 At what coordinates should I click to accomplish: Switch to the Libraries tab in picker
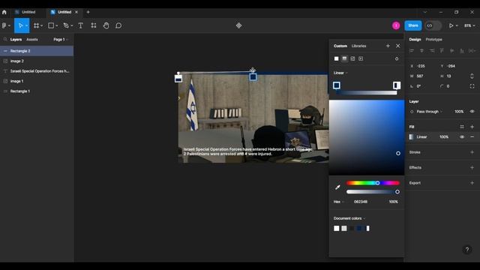point(358,46)
